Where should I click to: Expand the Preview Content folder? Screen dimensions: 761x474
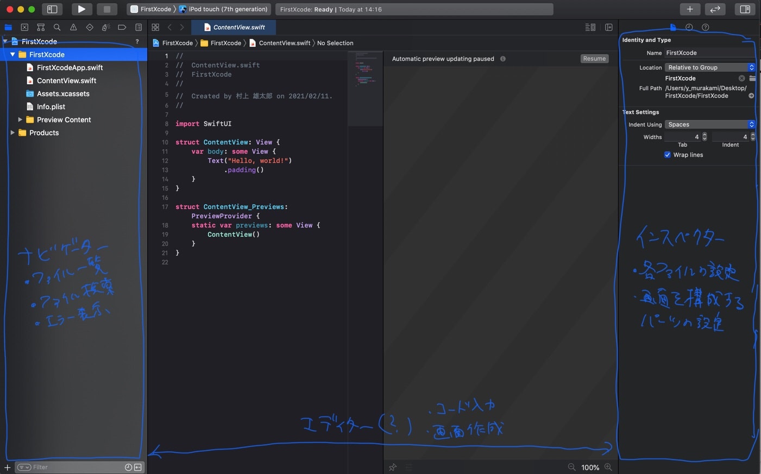click(x=20, y=119)
